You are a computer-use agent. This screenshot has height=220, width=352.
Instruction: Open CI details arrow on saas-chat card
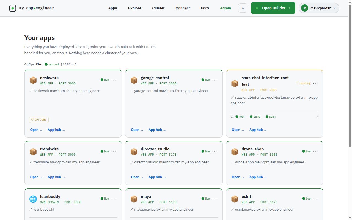tap(317, 117)
